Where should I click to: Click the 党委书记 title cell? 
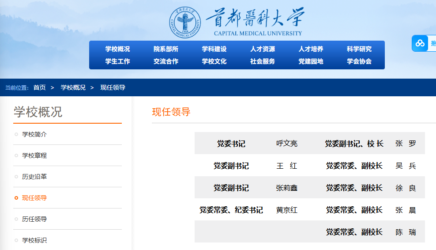231,144
